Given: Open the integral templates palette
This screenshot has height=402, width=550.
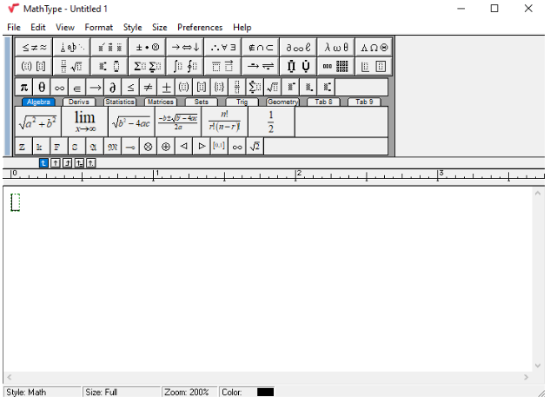Looking at the screenshot, I should pyautogui.click(x=185, y=66).
